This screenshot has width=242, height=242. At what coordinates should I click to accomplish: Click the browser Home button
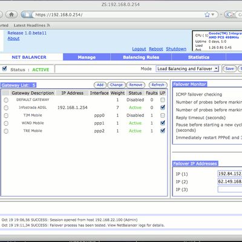coord(11,15)
